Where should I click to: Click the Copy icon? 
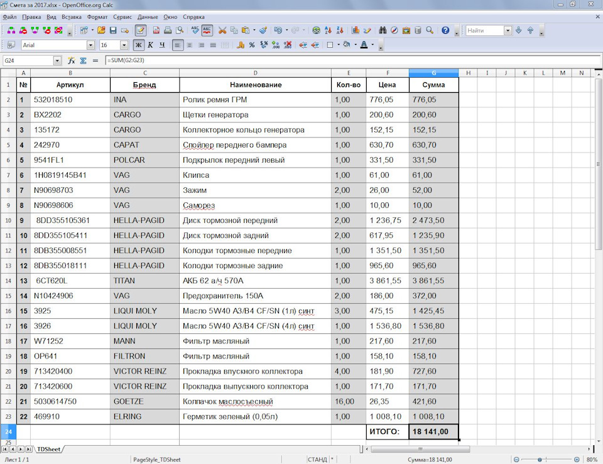coord(234,30)
